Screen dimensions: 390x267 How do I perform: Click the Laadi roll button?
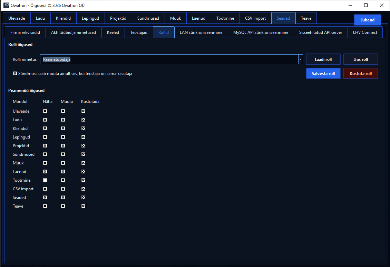click(x=323, y=59)
